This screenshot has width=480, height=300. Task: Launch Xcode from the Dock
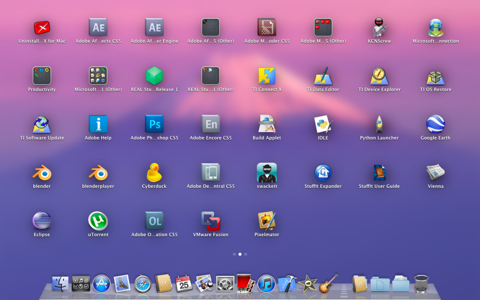(x=287, y=284)
